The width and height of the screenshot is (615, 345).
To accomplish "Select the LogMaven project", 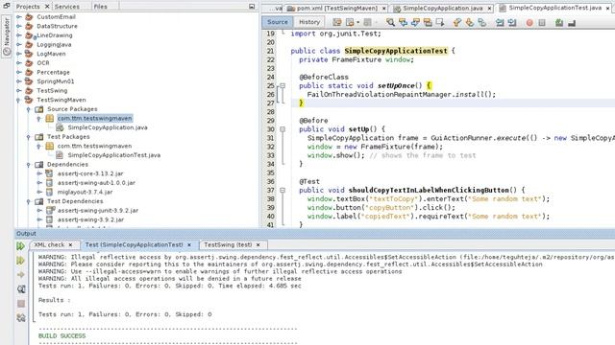I will click(x=51, y=54).
